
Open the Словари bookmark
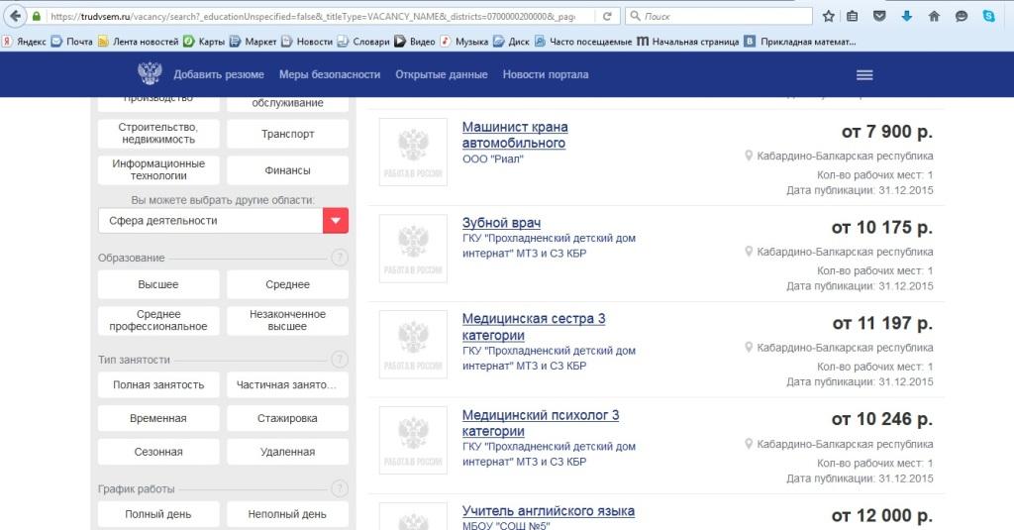click(x=363, y=42)
